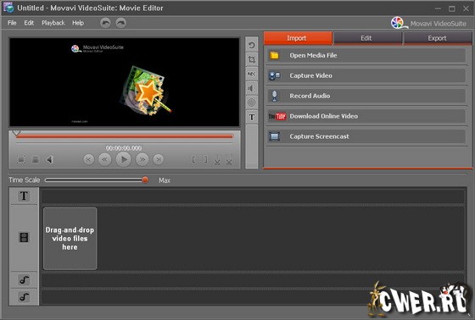Click Record Audio button
The image size is (475, 320).
(x=366, y=96)
